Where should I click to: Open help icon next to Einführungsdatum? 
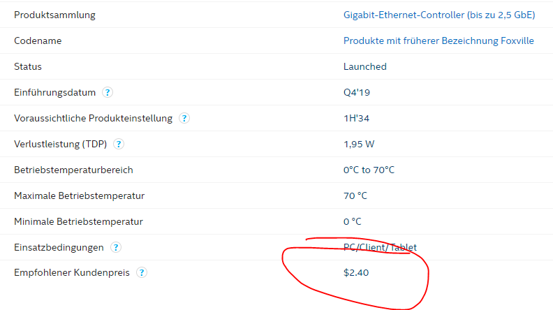tap(108, 92)
